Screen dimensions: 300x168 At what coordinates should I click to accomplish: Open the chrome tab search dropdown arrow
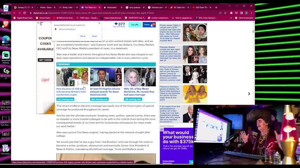pyautogui.click(x=230, y=6)
